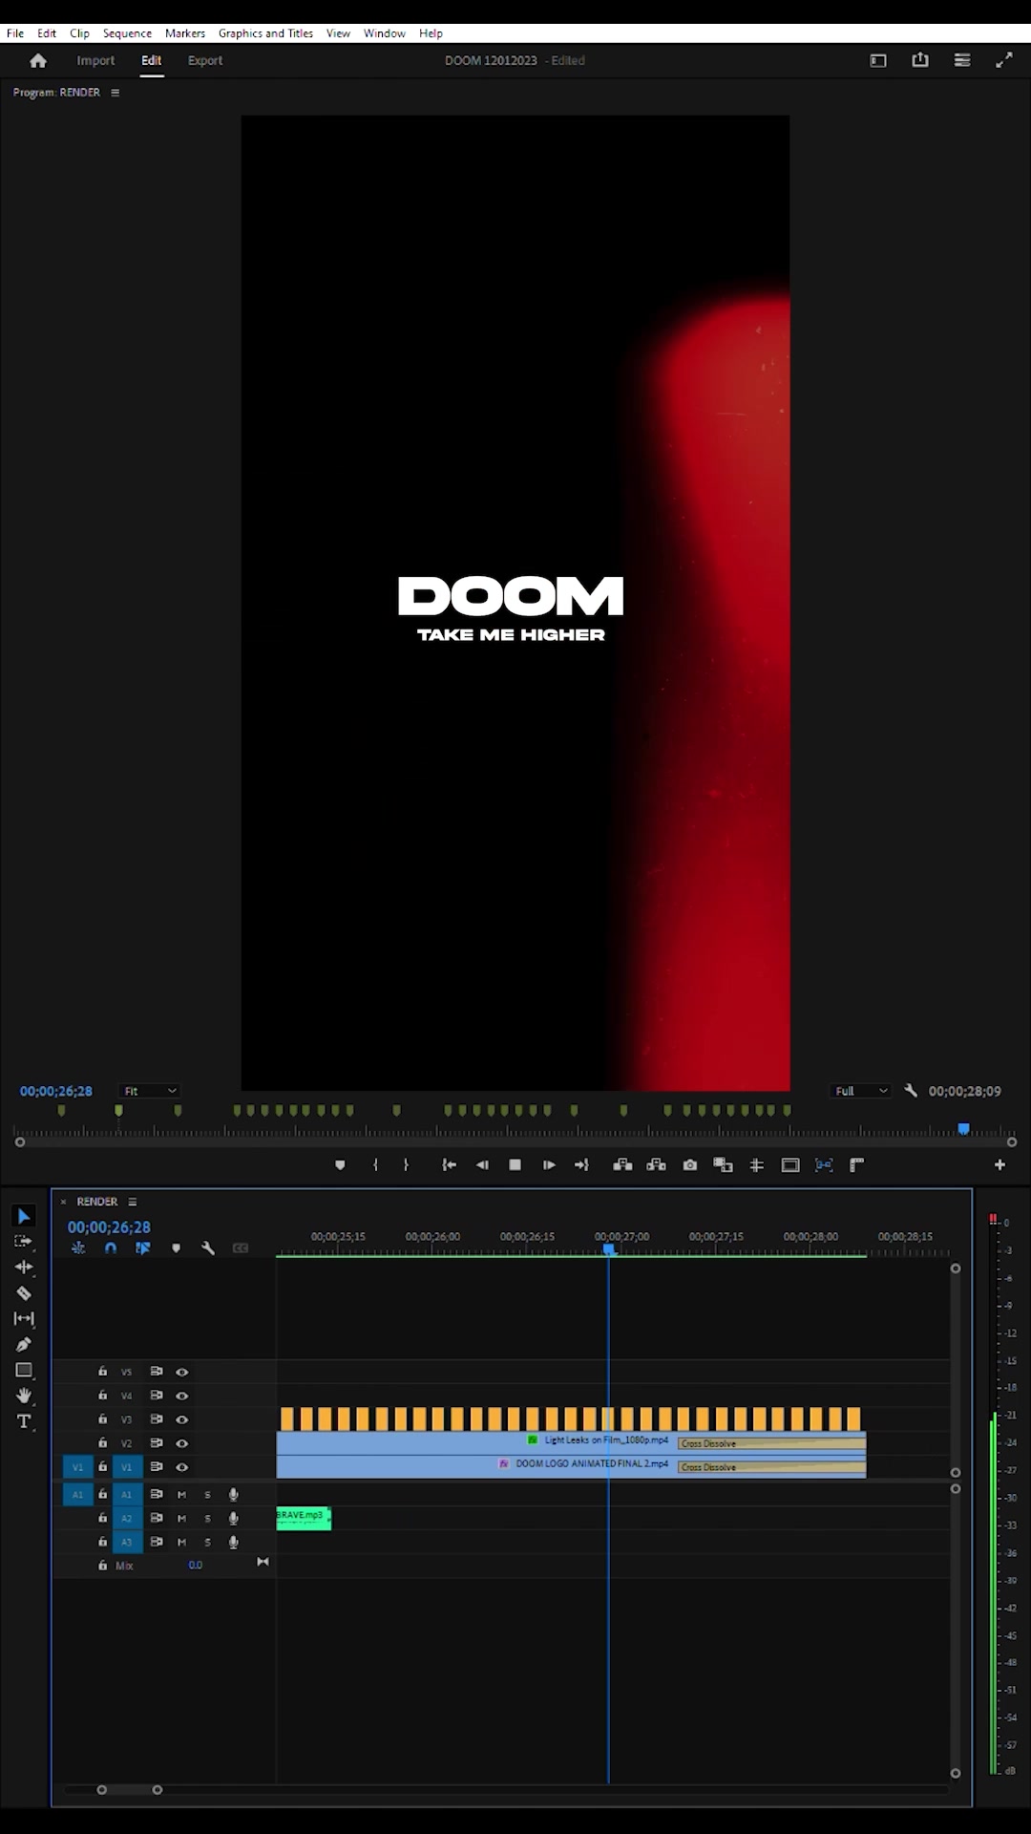This screenshot has width=1031, height=1834.
Task: Show rulers in Program Monitor
Action: 857,1165
